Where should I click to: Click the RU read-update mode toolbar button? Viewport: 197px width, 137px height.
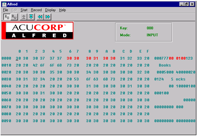[x=14, y=16]
